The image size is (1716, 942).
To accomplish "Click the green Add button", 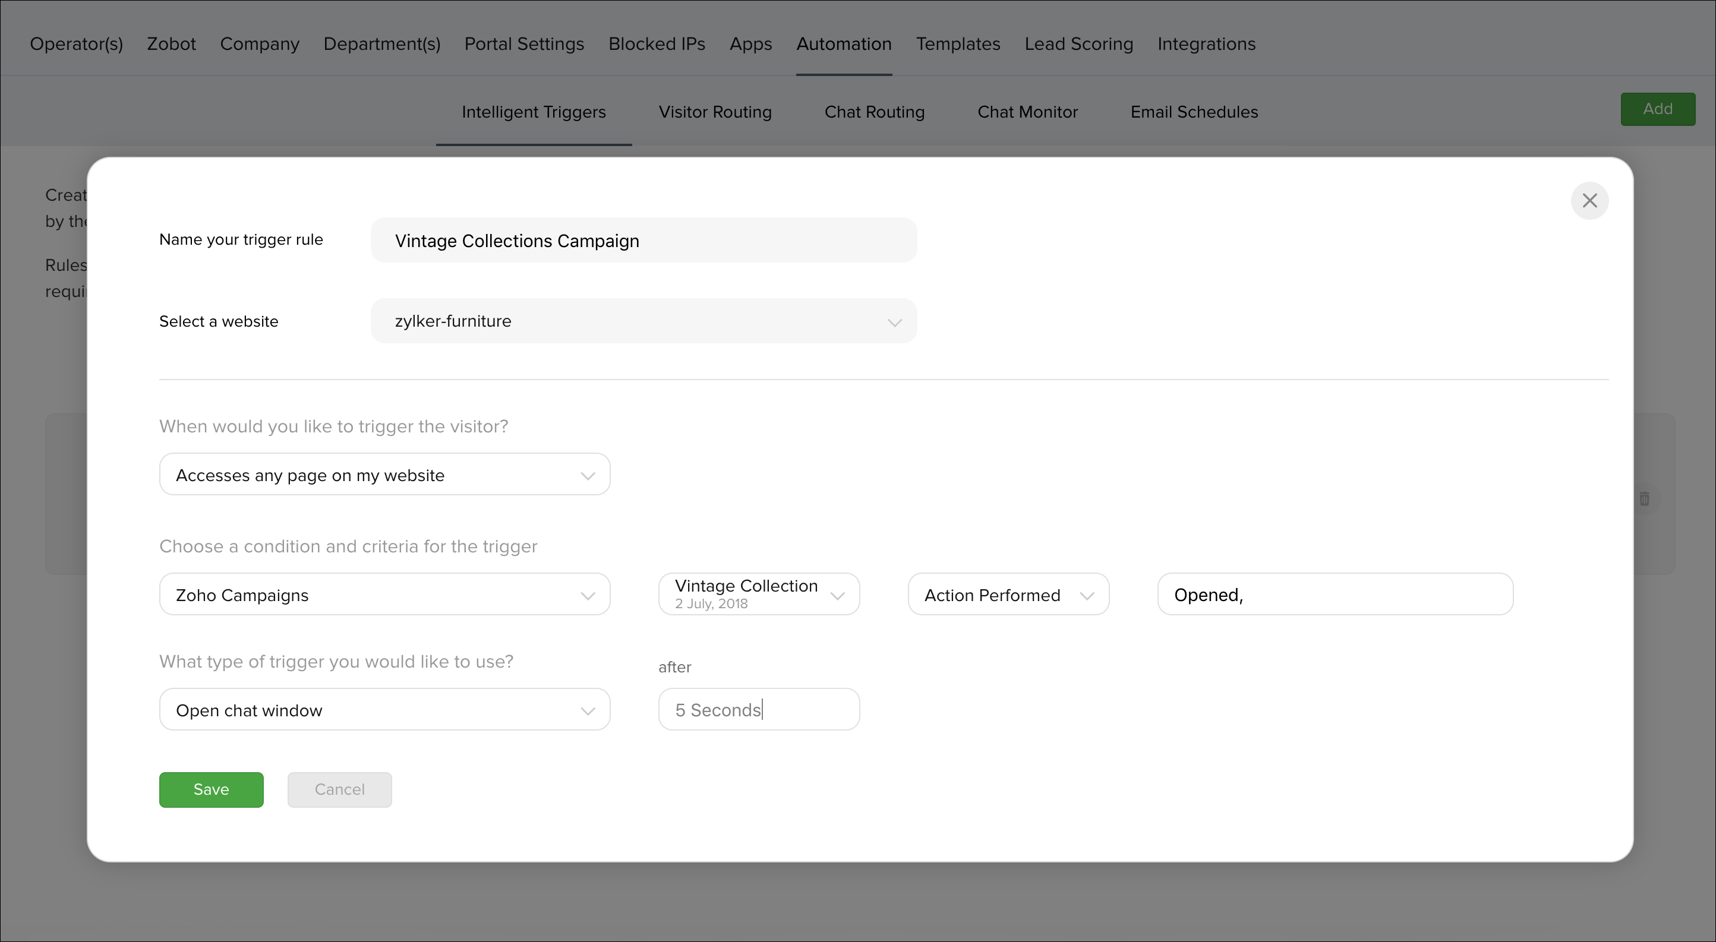I will 1657,109.
